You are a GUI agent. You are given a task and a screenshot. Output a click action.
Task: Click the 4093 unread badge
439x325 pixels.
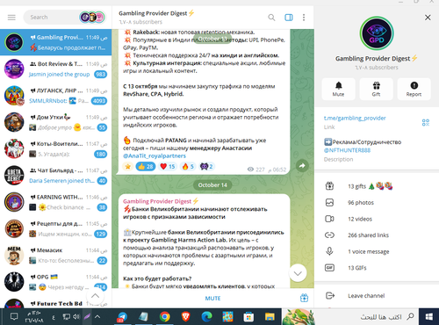(x=99, y=101)
